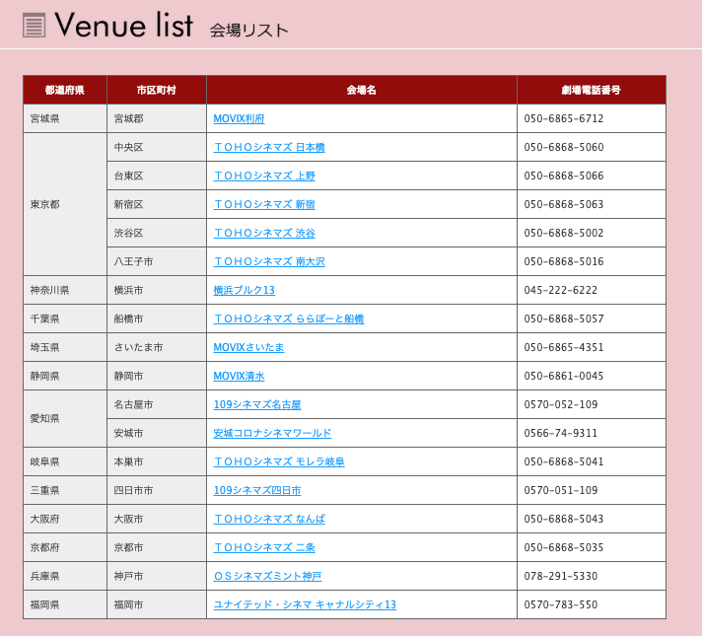The image size is (702, 636).
Task: Click phone number 050-6865-4351
Action: 564,347
